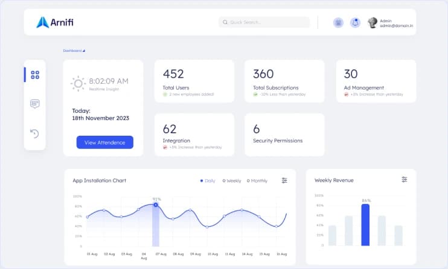Open the calendar icon in header
Screen dimensions: 448x269
pyautogui.click(x=338, y=22)
